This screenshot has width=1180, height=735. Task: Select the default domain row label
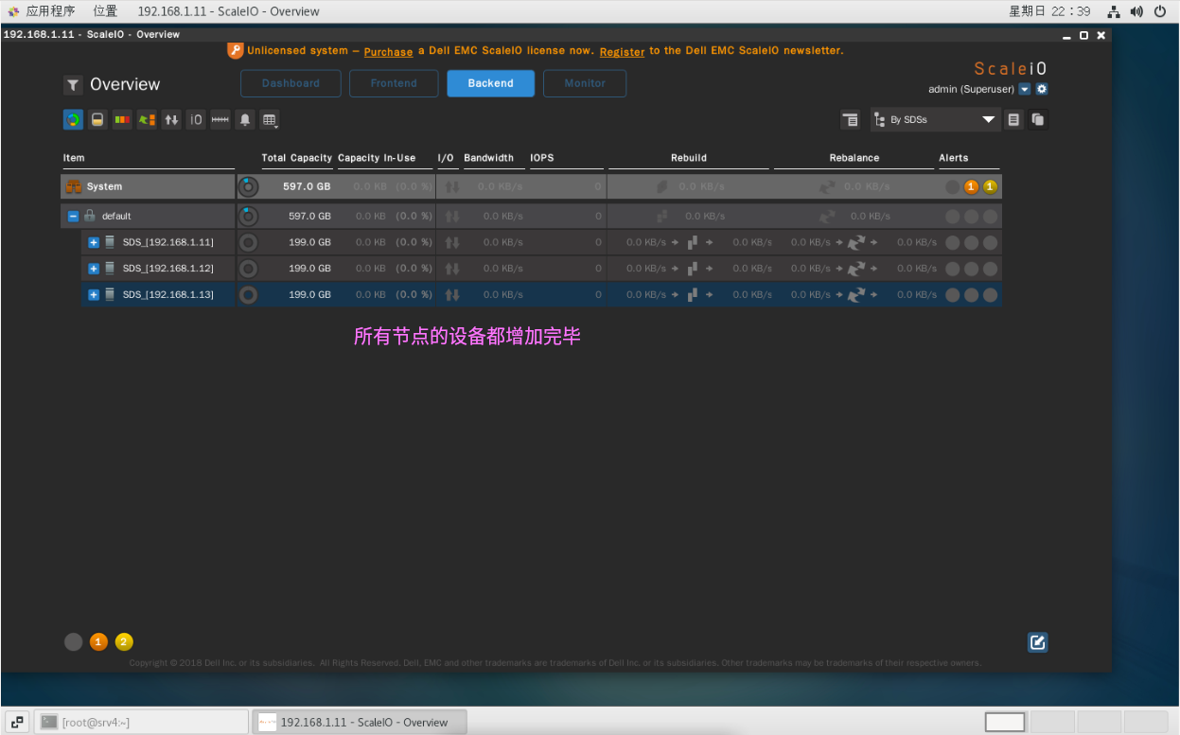(116, 216)
